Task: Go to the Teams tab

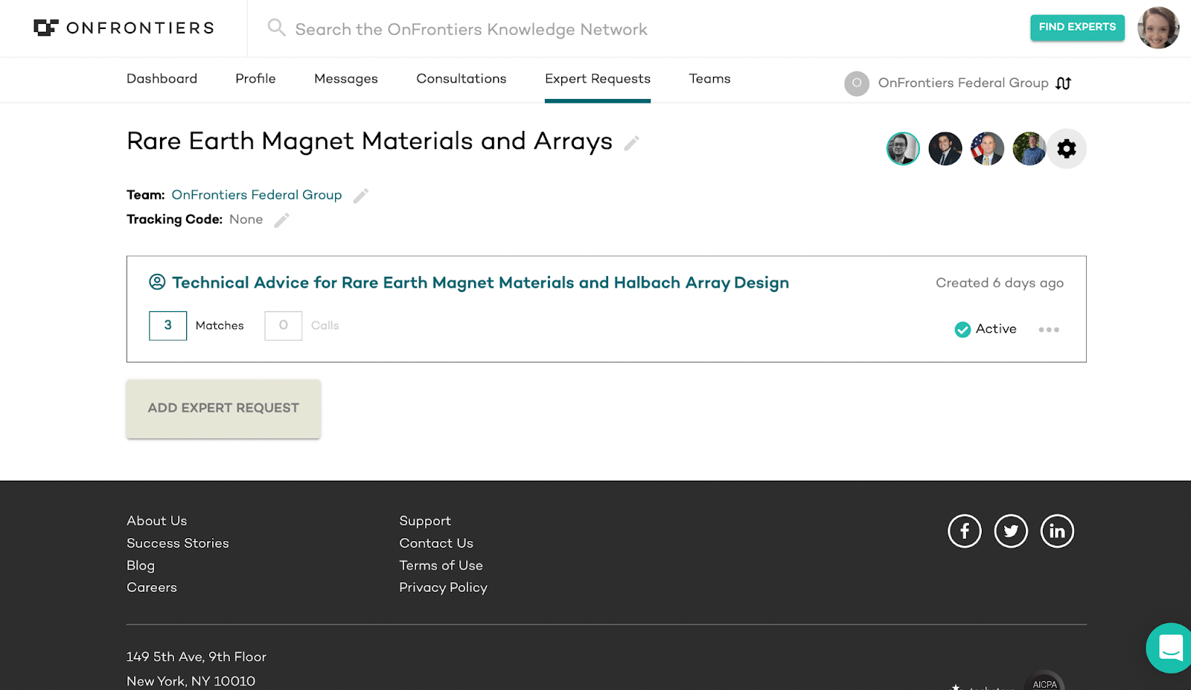Action: [709, 79]
